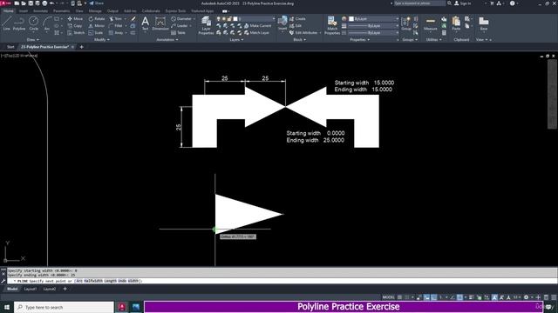
Task: Click Create block button
Action: pos(297,18)
